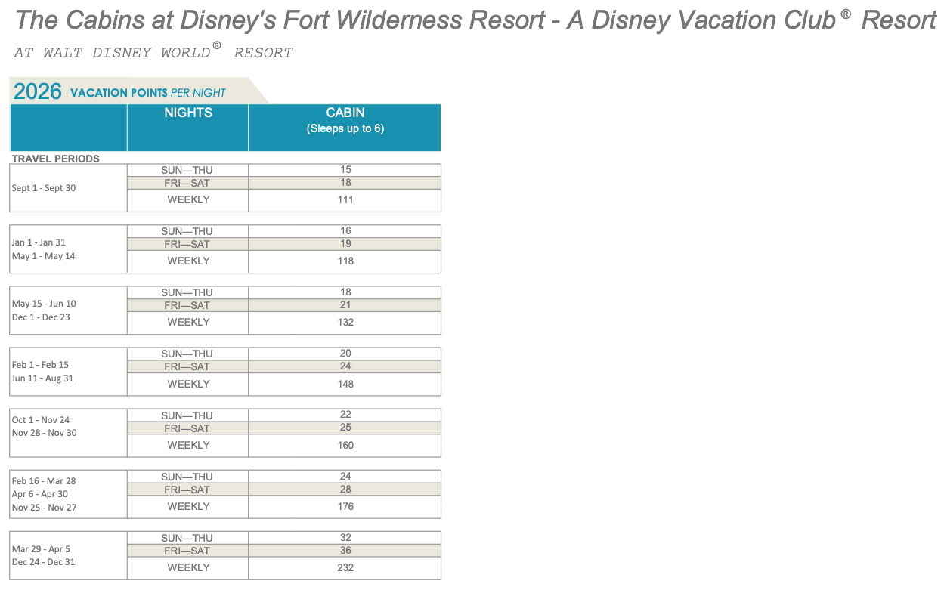The image size is (947, 590).
Task: Click the TRAVEL PERIODS label
Action: (56, 159)
